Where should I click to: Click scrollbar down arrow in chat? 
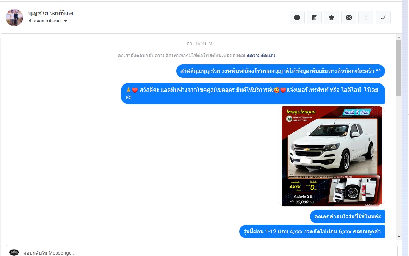pos(399,237)
